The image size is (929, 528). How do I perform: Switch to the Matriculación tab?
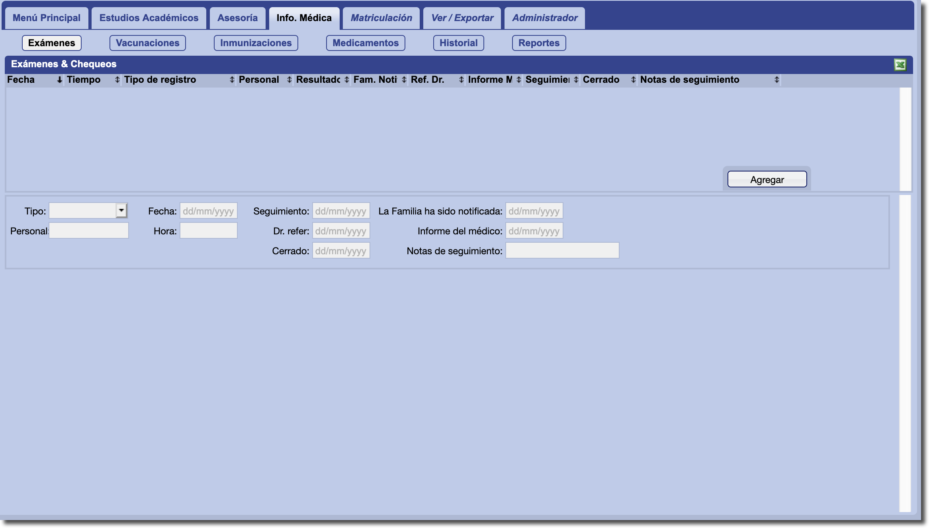tap(381, 18)
